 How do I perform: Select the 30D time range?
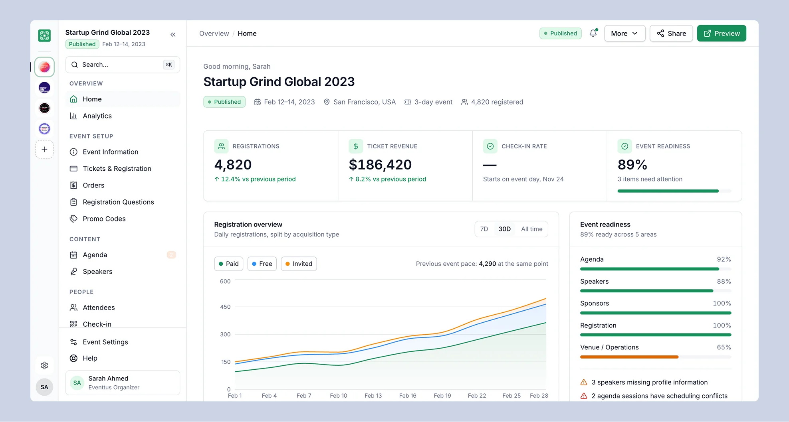(504, 229)
